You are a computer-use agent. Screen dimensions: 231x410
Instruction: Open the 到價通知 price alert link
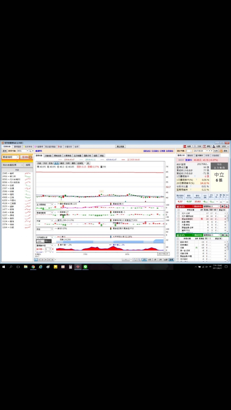170,151
